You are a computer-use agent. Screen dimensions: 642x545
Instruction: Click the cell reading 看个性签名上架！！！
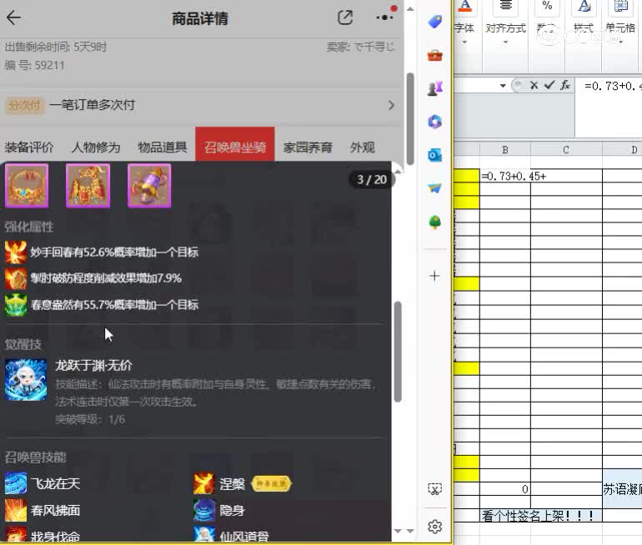541,516
